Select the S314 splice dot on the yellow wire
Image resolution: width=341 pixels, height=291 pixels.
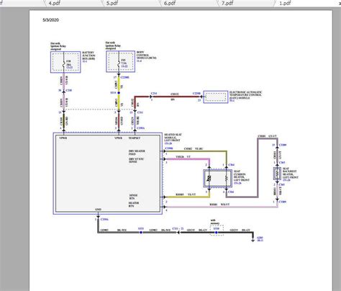click(x=119, y=93)
